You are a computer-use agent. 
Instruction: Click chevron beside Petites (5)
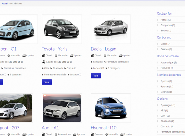[157, 20]
